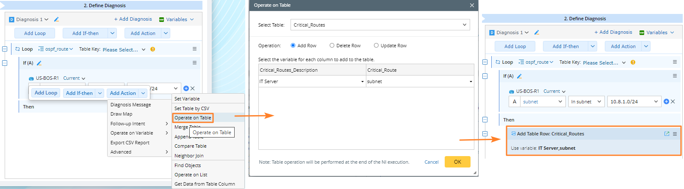The height and width of the screenshot is (189, 684).
Task: Select Diagnosis Message in the action menu
Action: pos(130,105)
